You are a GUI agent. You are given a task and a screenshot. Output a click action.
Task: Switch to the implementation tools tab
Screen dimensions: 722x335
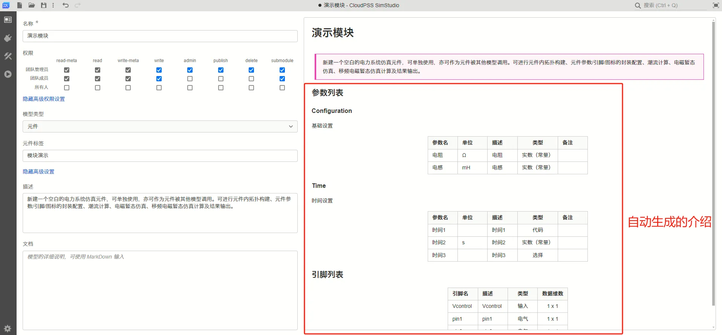pos(8,56)
